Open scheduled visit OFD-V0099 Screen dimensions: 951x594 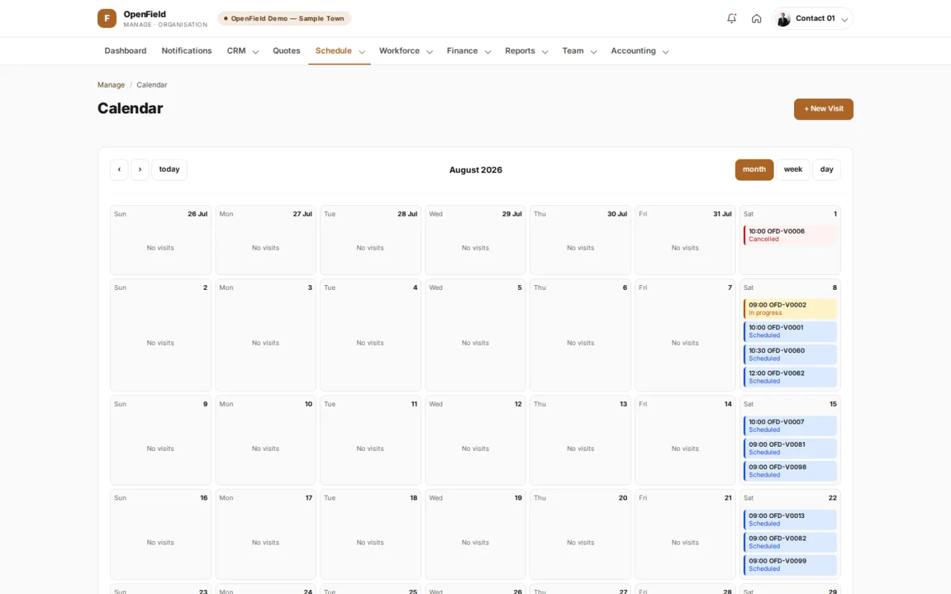pos(790,565)
